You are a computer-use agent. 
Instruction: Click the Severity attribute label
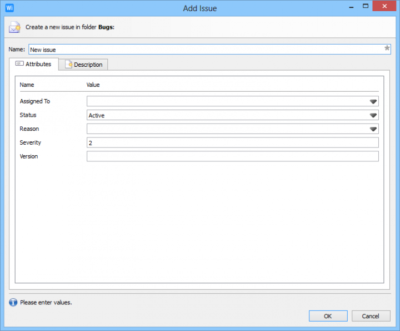pos(30,142)
